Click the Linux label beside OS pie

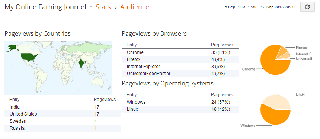point(300,94)
